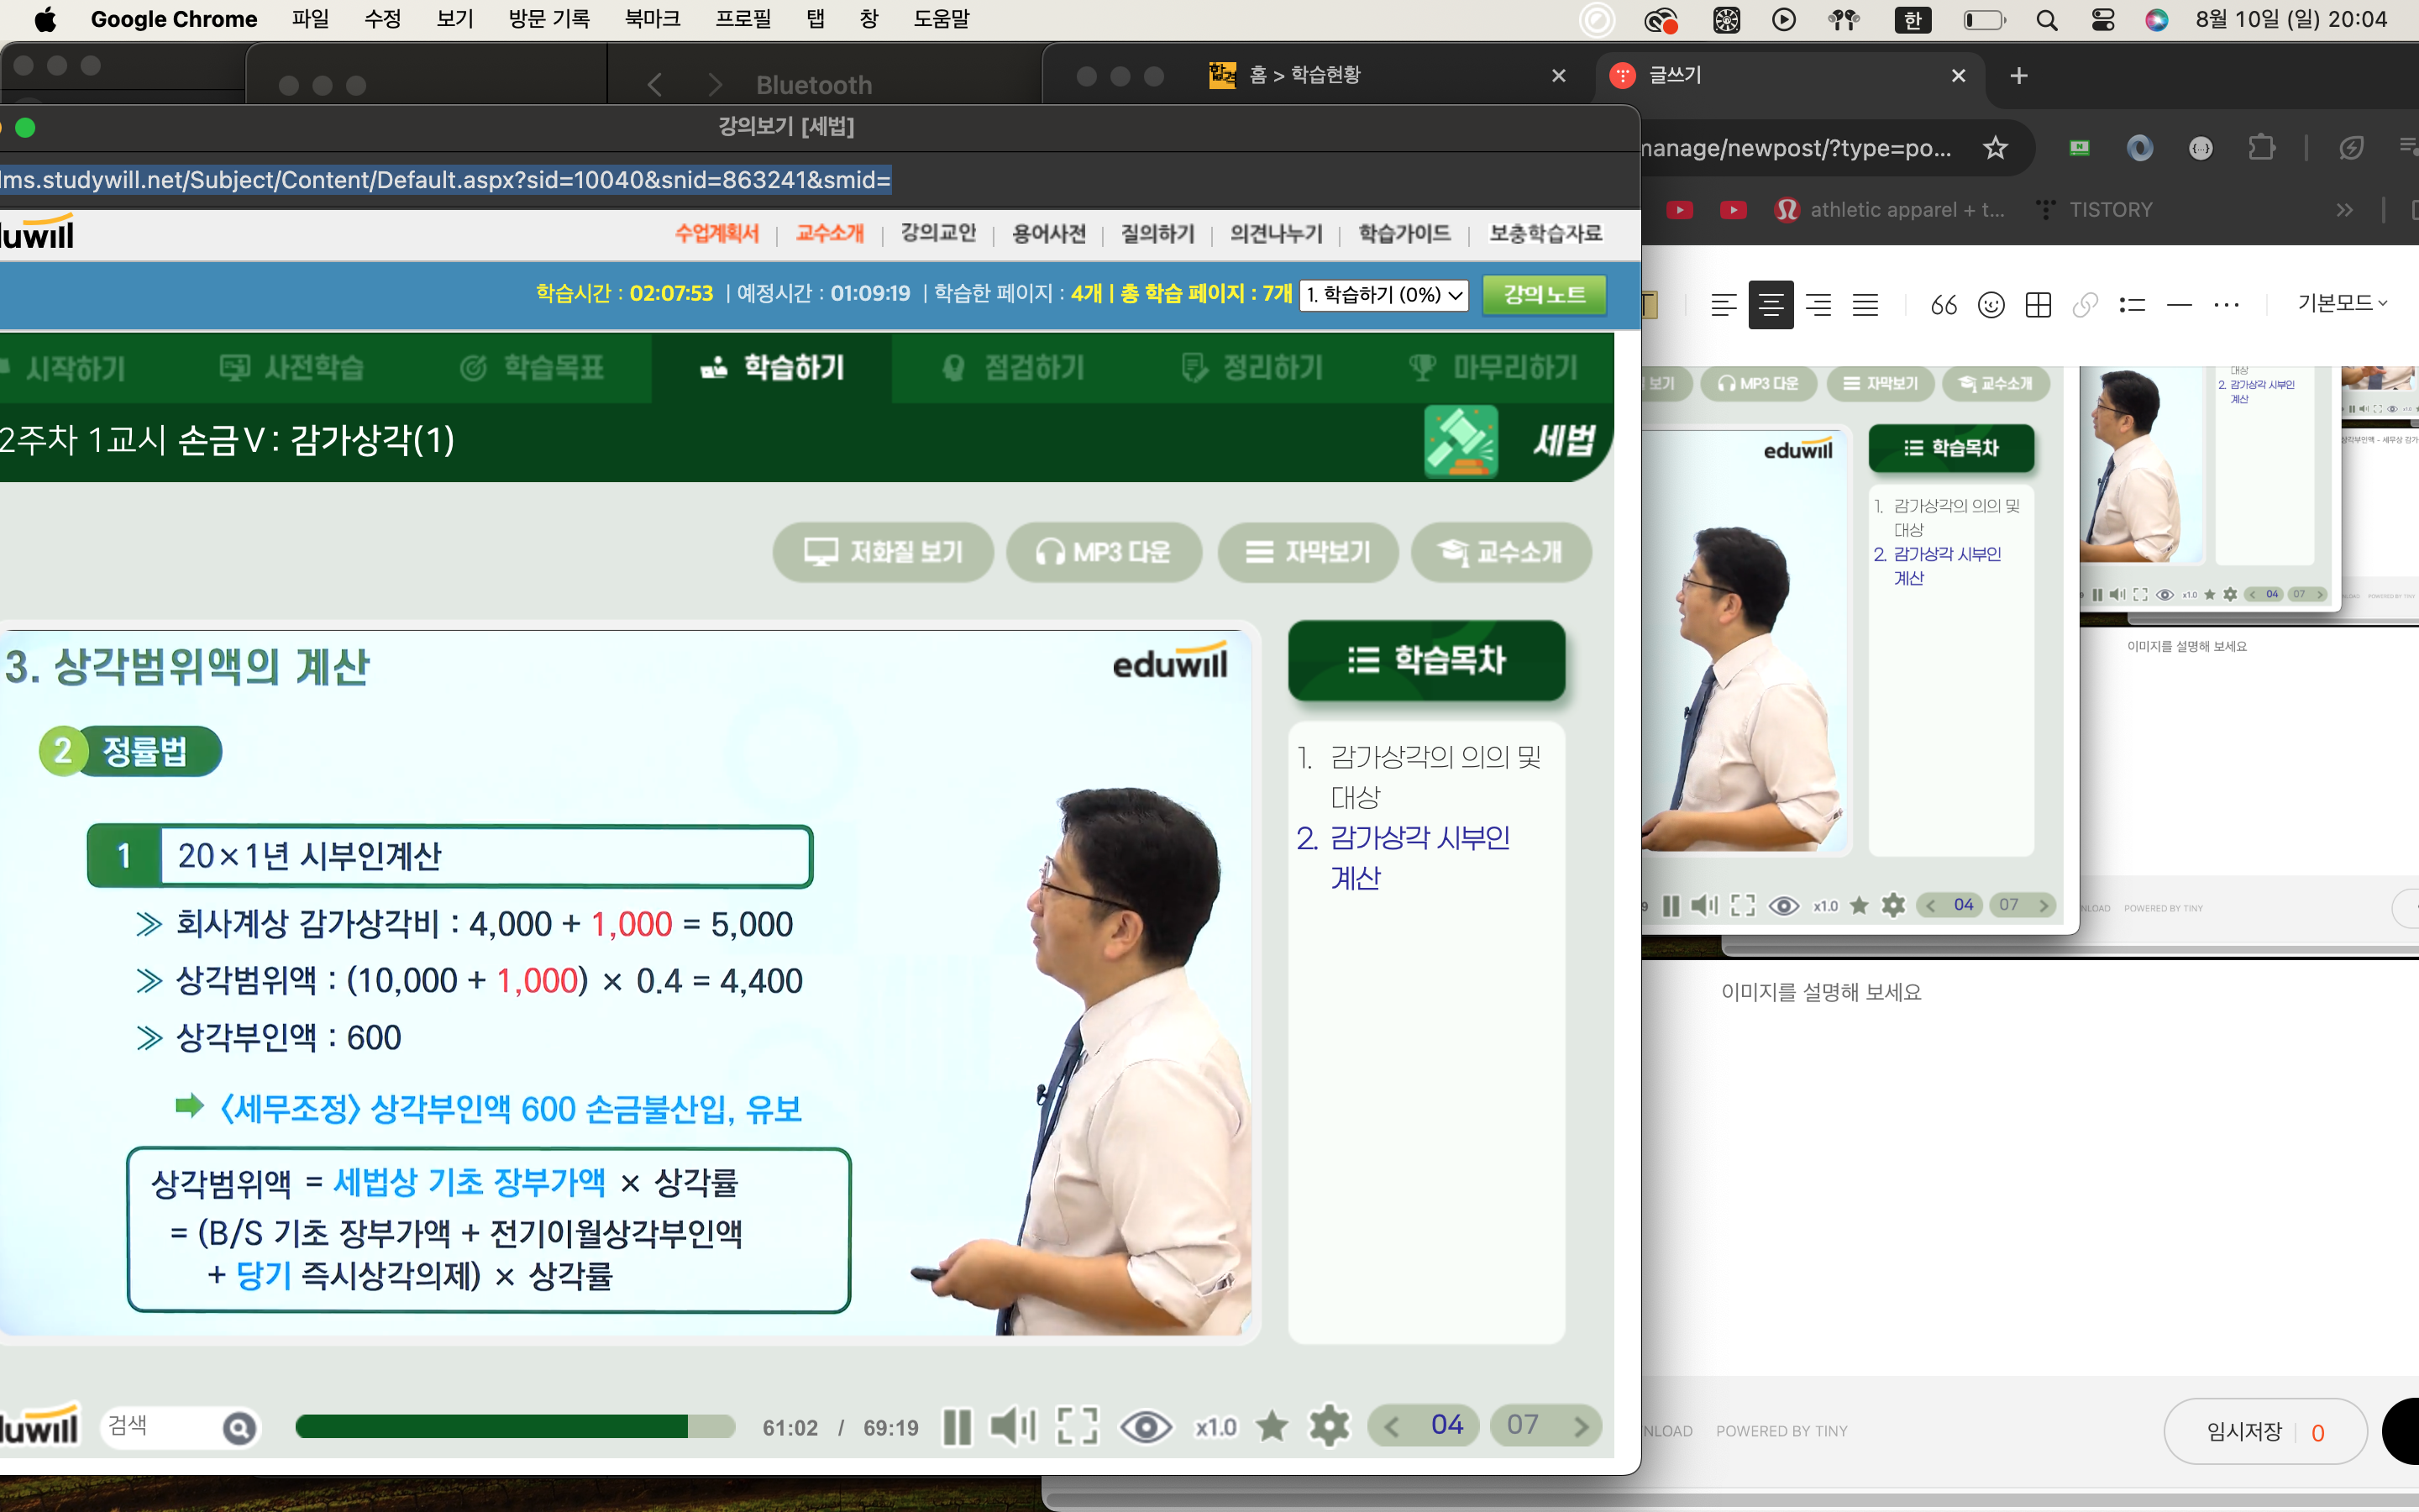2419x1512 pixels.
Task: Pause the lecture video playback
Action: 957,1427
